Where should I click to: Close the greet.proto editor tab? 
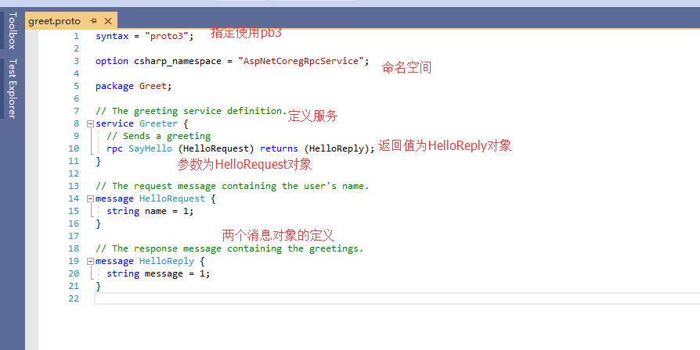pos(108,21)
